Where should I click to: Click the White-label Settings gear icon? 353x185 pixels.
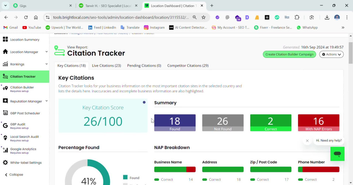[5, 162]
